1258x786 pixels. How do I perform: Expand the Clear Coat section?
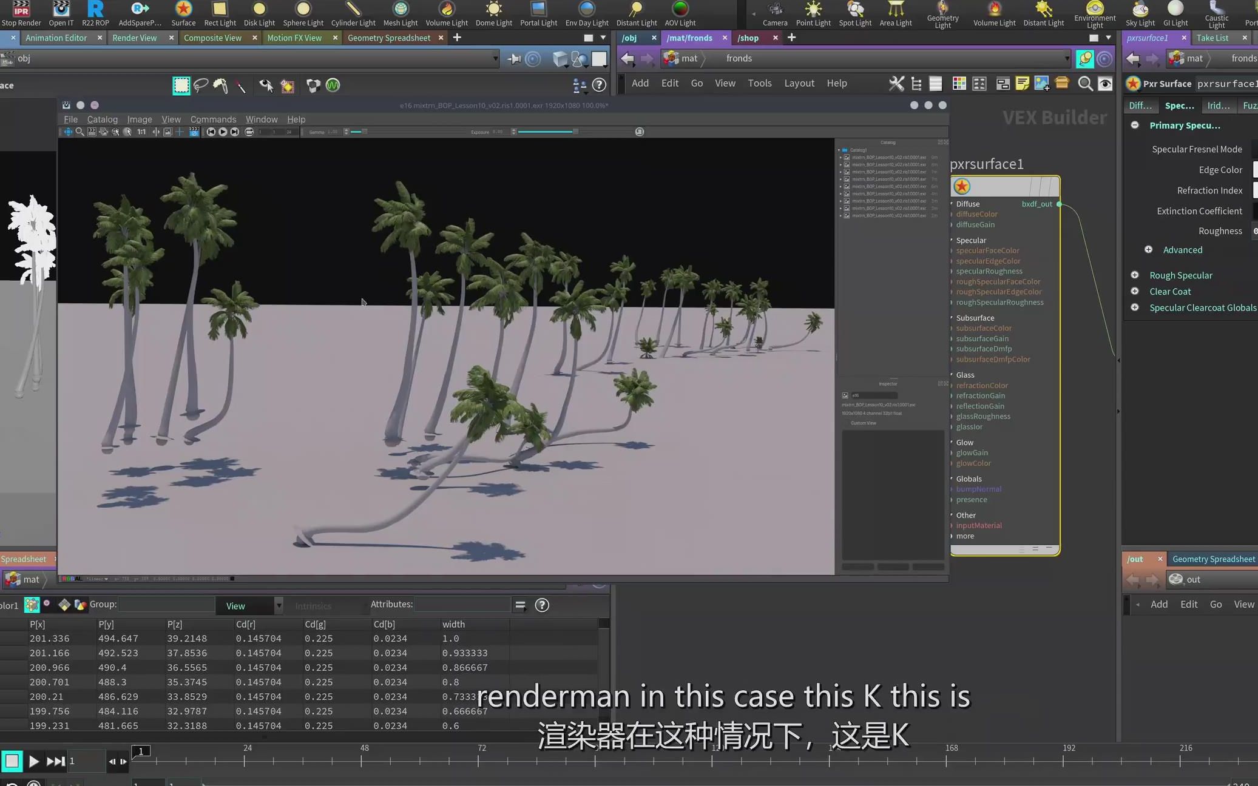tap(1135, 291)
